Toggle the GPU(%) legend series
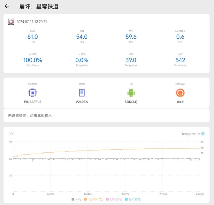Viewport: 214px width, 205px height. coord(133,199)
